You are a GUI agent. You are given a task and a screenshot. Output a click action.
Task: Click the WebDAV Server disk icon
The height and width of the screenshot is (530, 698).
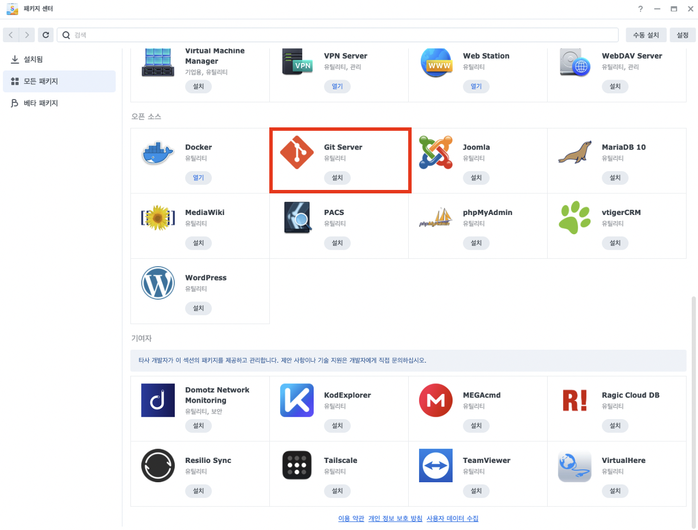[x=574, y=63]
